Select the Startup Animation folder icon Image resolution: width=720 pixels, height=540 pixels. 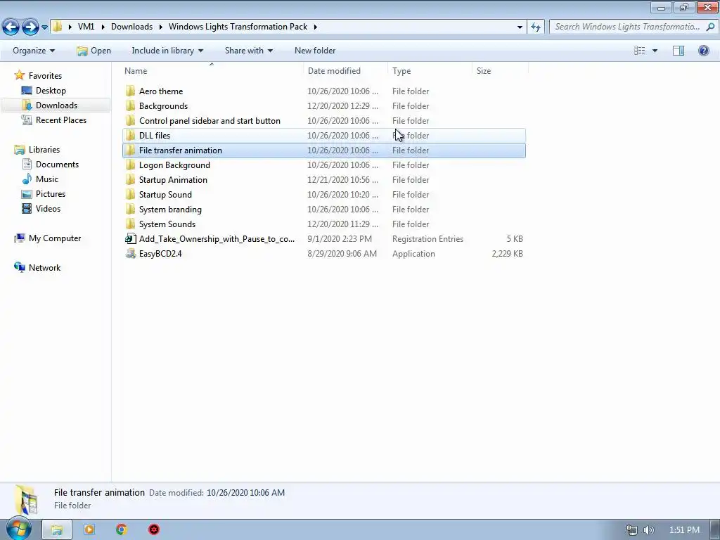coord(130,179)
